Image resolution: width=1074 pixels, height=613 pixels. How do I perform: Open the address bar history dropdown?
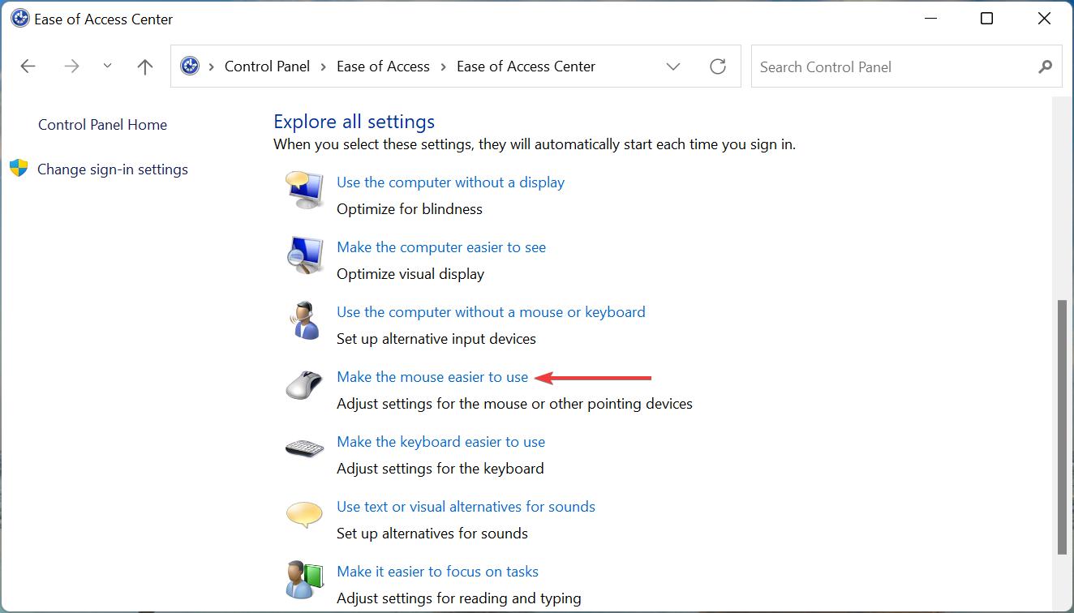pyautogui.click(x=673, y=66)
